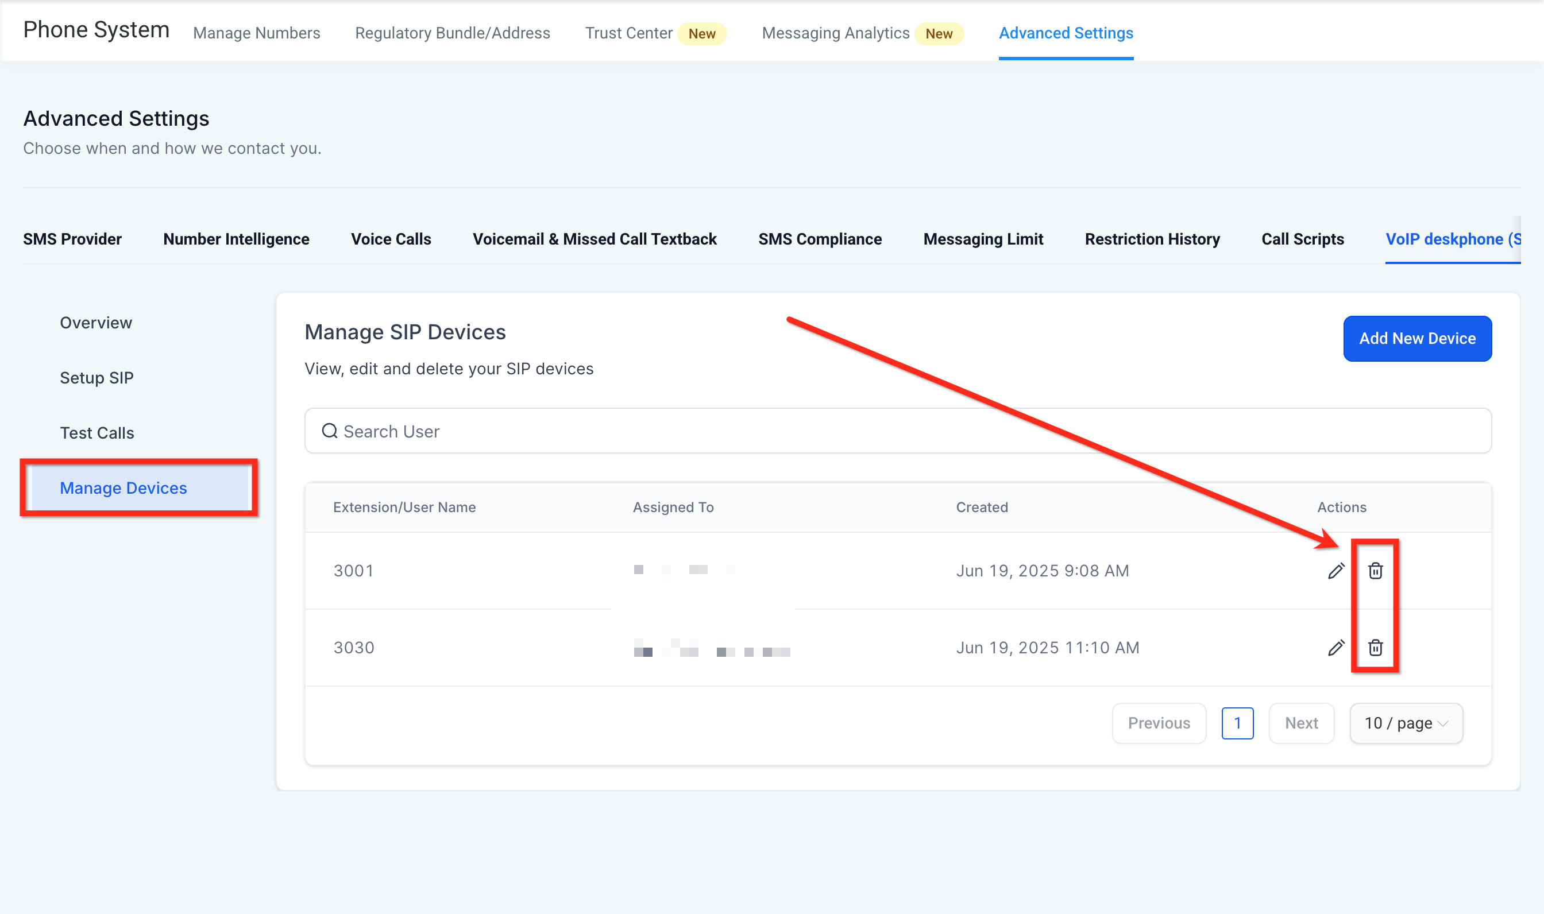Viewport: 1544px width, 914px height.
Task: Switch to the Manage Numbers tab
Action: (x=256, y=33)
